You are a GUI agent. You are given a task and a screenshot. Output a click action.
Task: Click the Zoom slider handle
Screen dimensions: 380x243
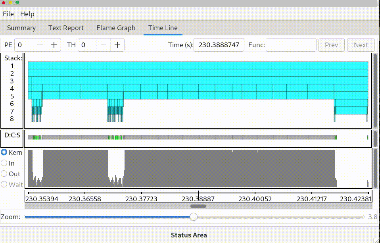[x=193, y=217]
